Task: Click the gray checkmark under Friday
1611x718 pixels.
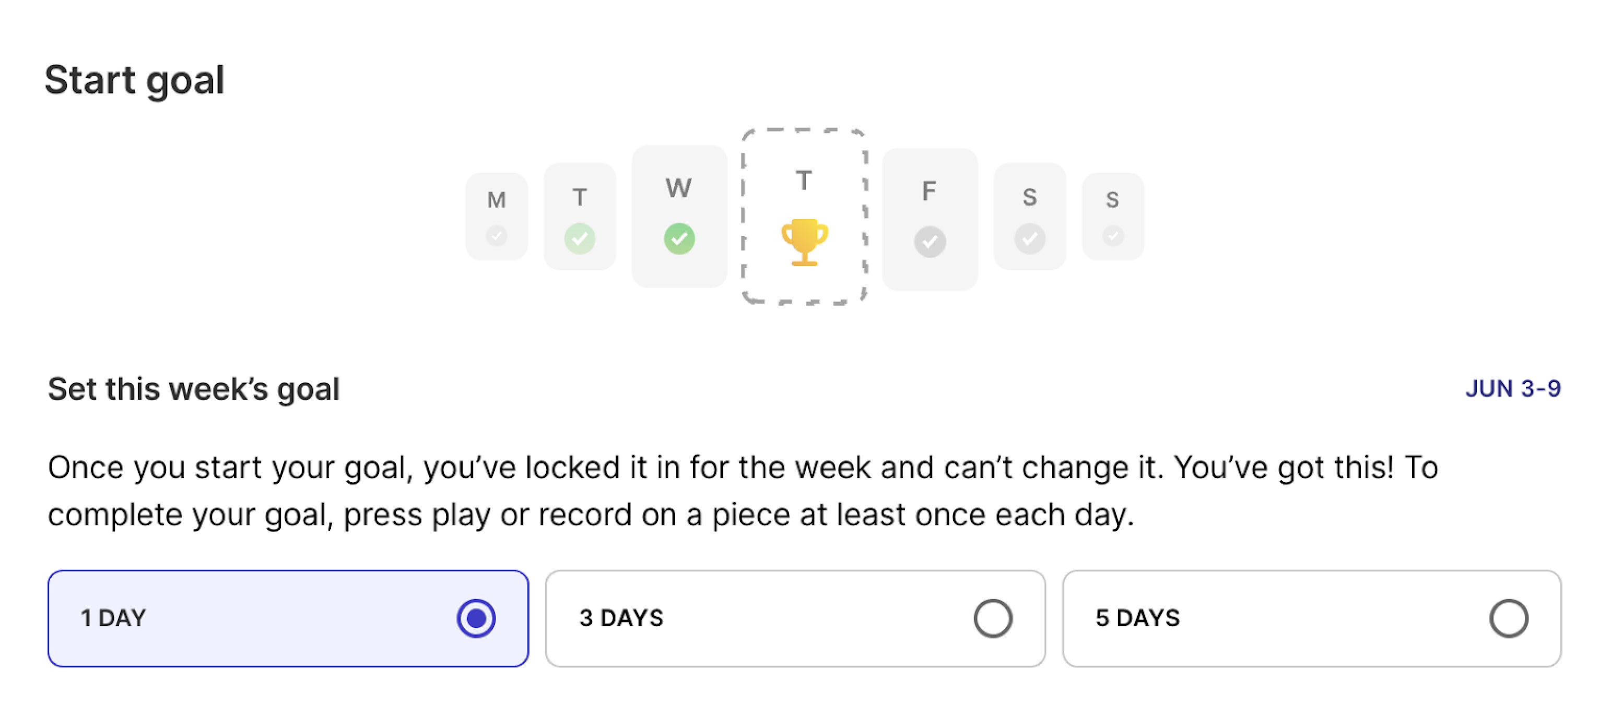Action: [x=930, y=241]
